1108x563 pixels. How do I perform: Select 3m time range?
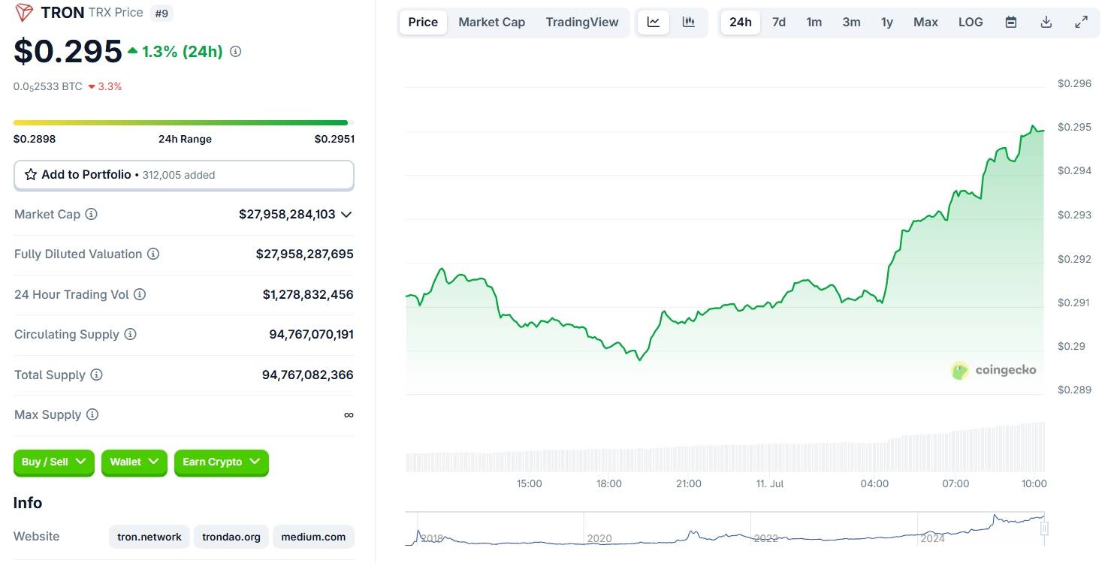(851, 23)
